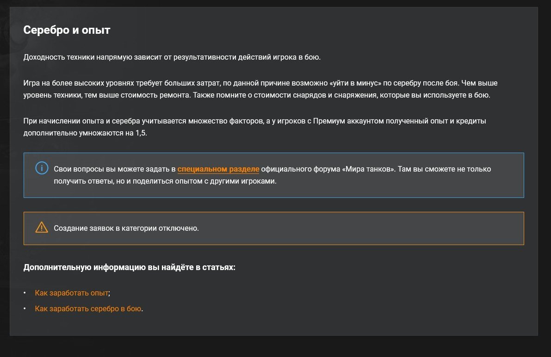Click the blue info circle icon
The height and width of the screenshot is (357, 551).
tap(42, 168)
